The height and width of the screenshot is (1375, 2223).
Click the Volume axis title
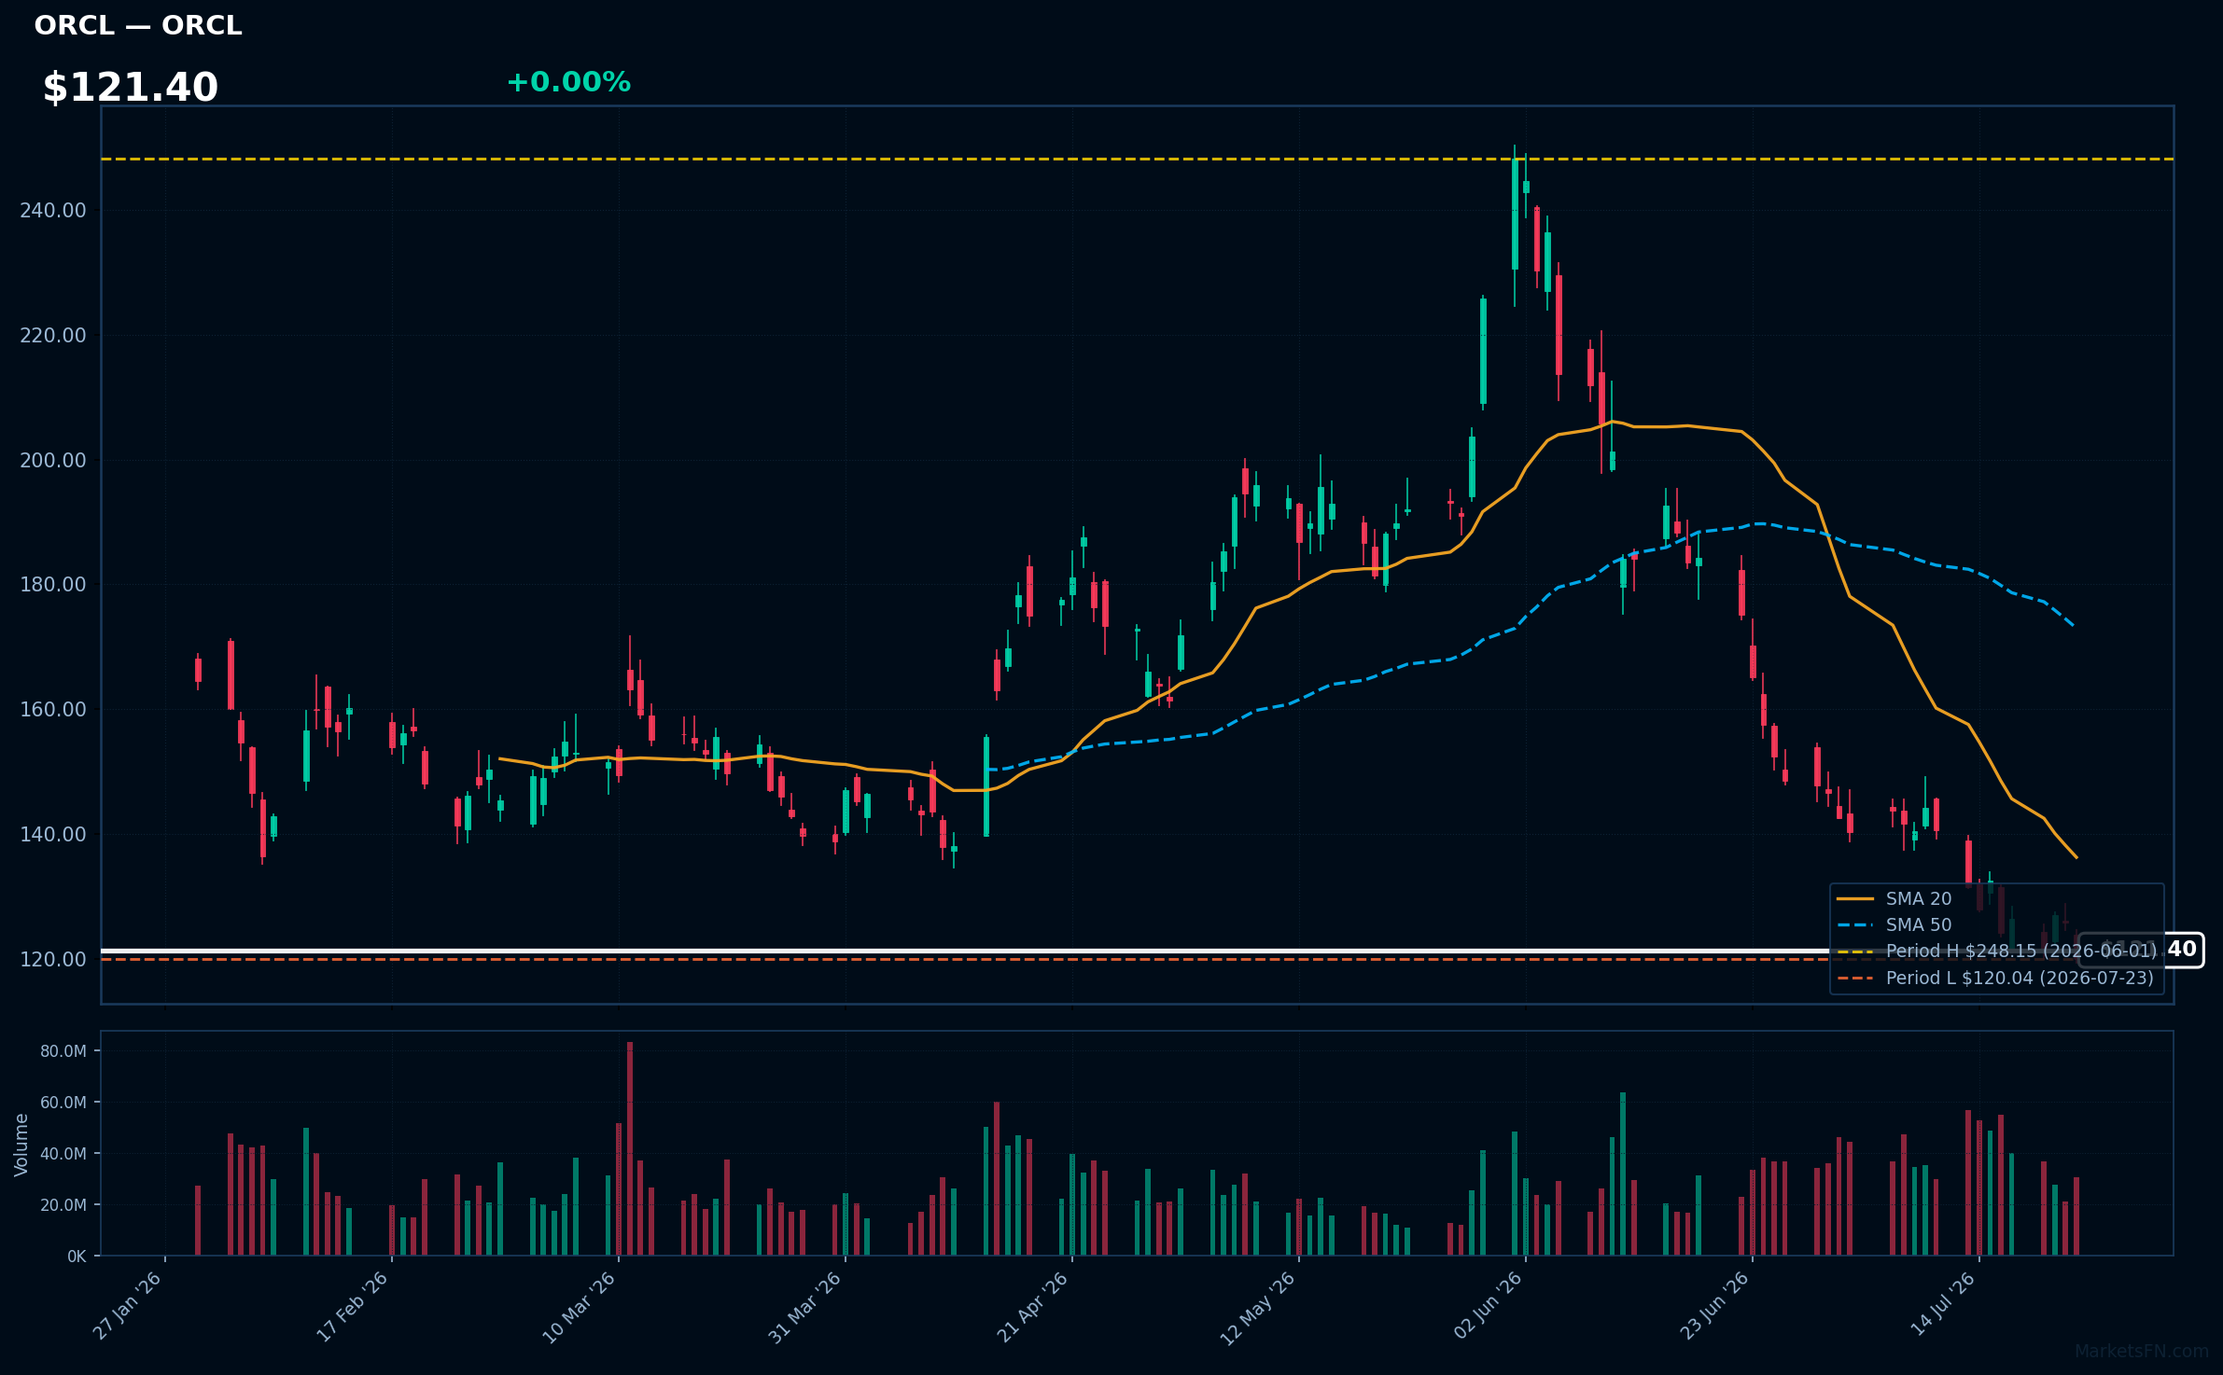21,1145
